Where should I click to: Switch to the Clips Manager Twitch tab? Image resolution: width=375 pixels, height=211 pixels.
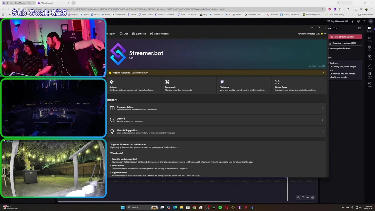click(x=18, y=3)
